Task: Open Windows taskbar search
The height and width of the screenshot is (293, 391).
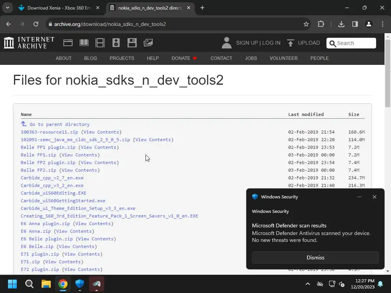Action: coord(29,284)
